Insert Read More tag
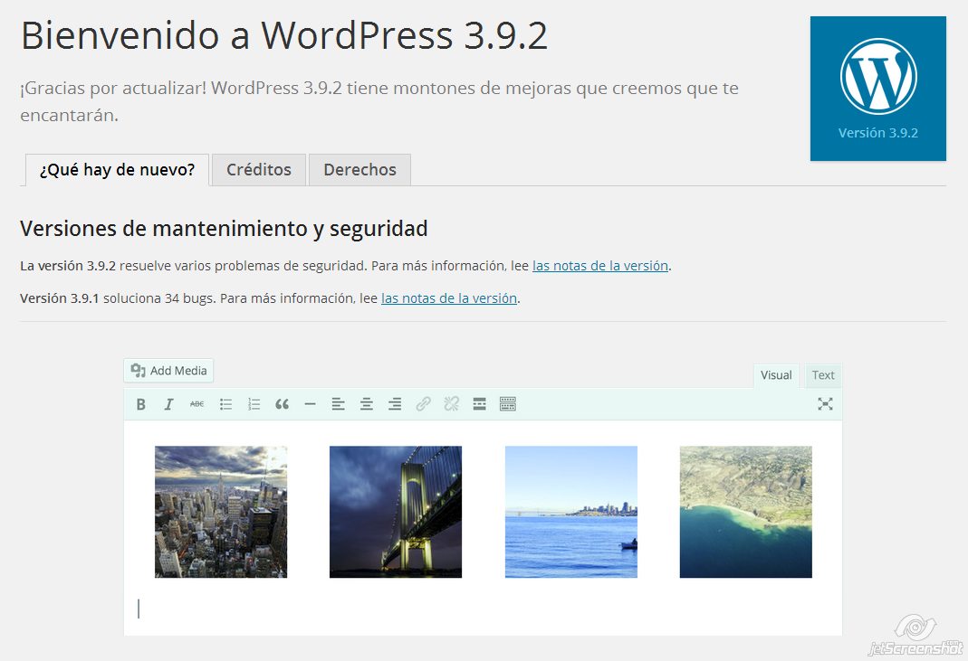The height and width of the screenshot is (661, 968). click(x=479, y=404)
